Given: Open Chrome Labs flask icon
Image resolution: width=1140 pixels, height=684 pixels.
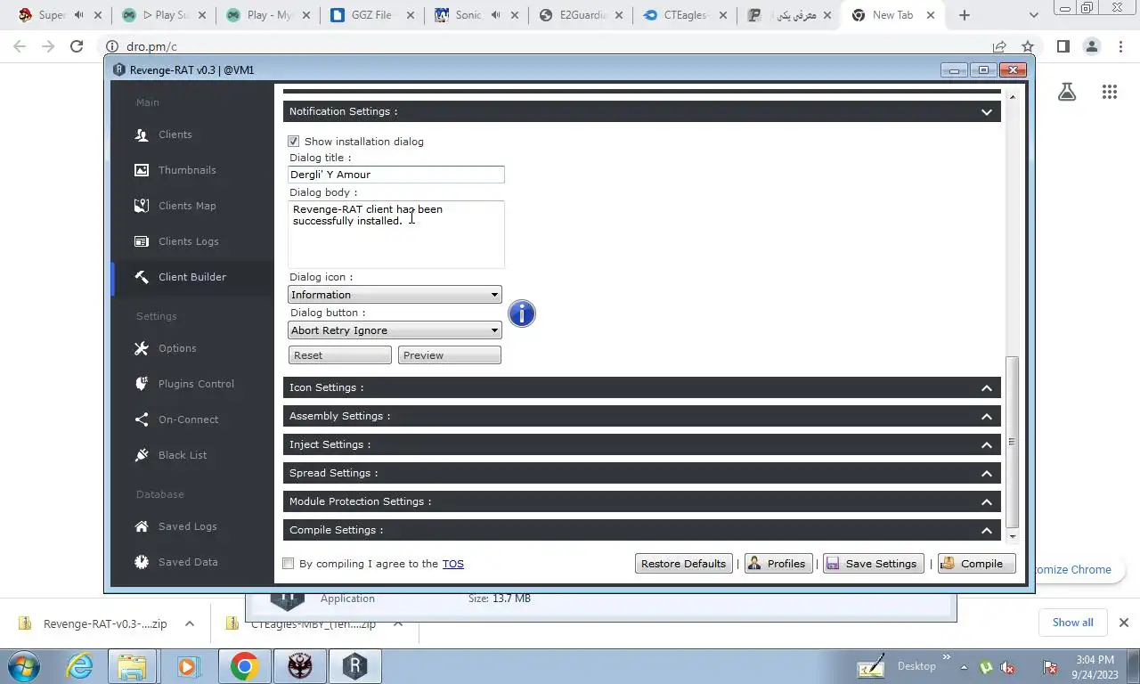Looking at the screenshot, I should [1067, 92].
